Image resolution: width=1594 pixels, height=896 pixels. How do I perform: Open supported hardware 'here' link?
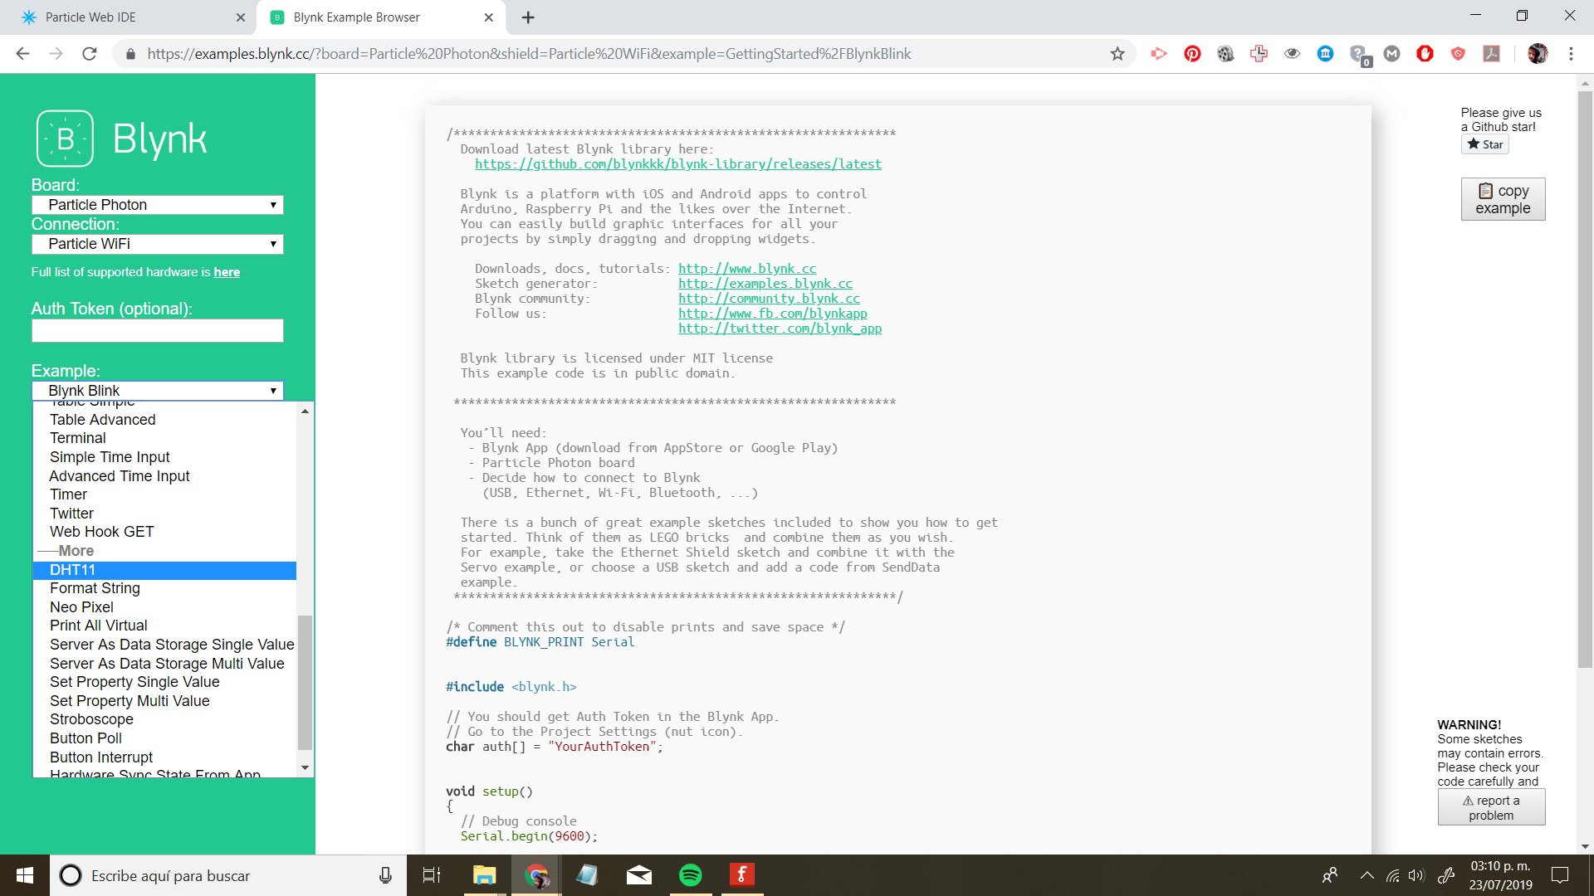pos(227,272)
